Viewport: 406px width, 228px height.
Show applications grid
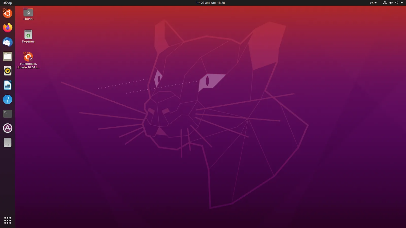click(8, 220)
